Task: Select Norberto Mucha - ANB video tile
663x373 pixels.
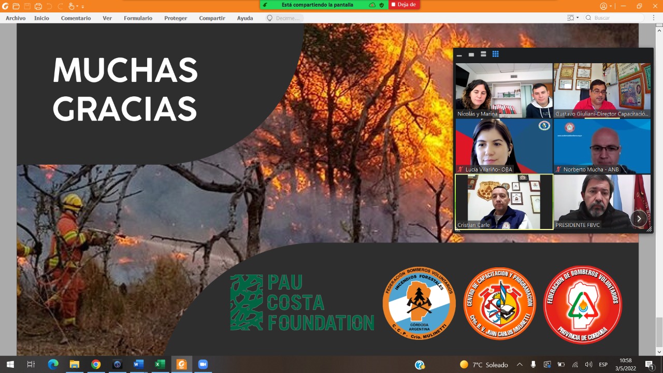Action: pyautogui.click(x=602, y=146)
